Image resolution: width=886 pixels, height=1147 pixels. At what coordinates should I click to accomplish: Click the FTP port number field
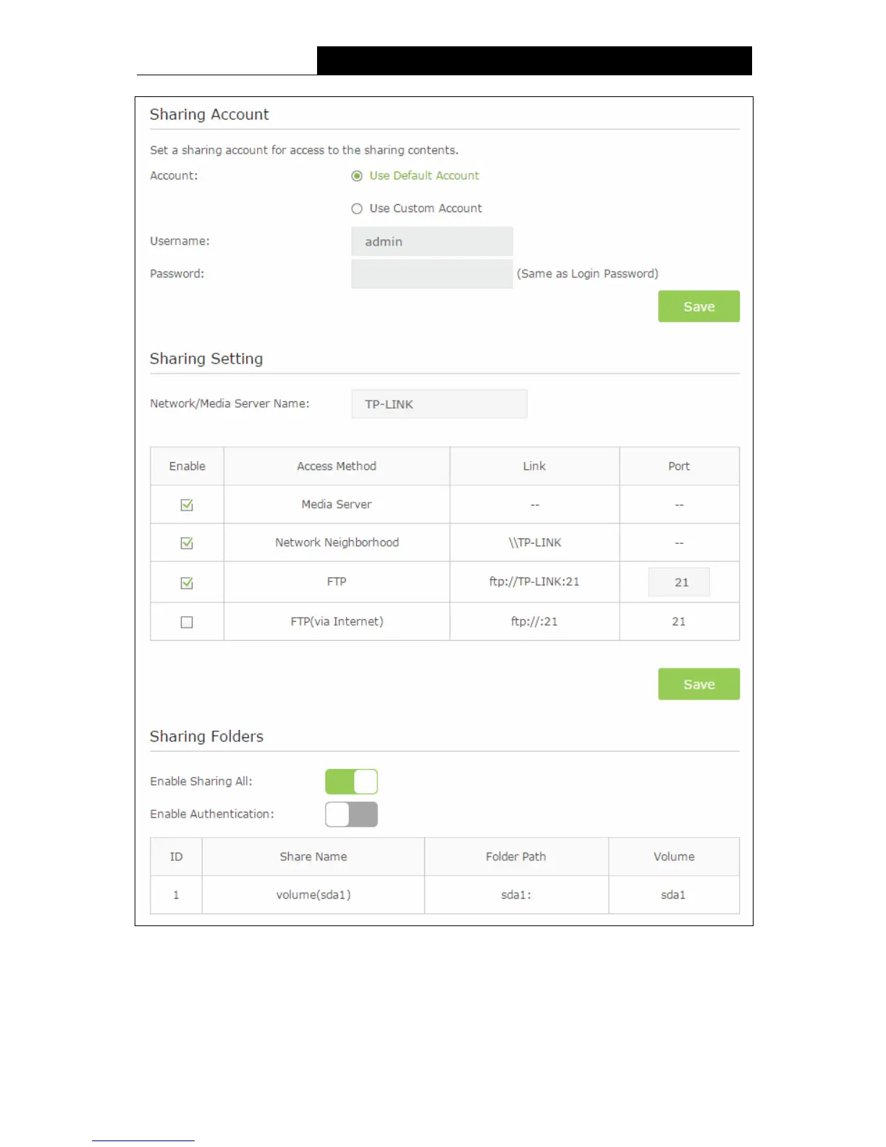coord(679,582)
